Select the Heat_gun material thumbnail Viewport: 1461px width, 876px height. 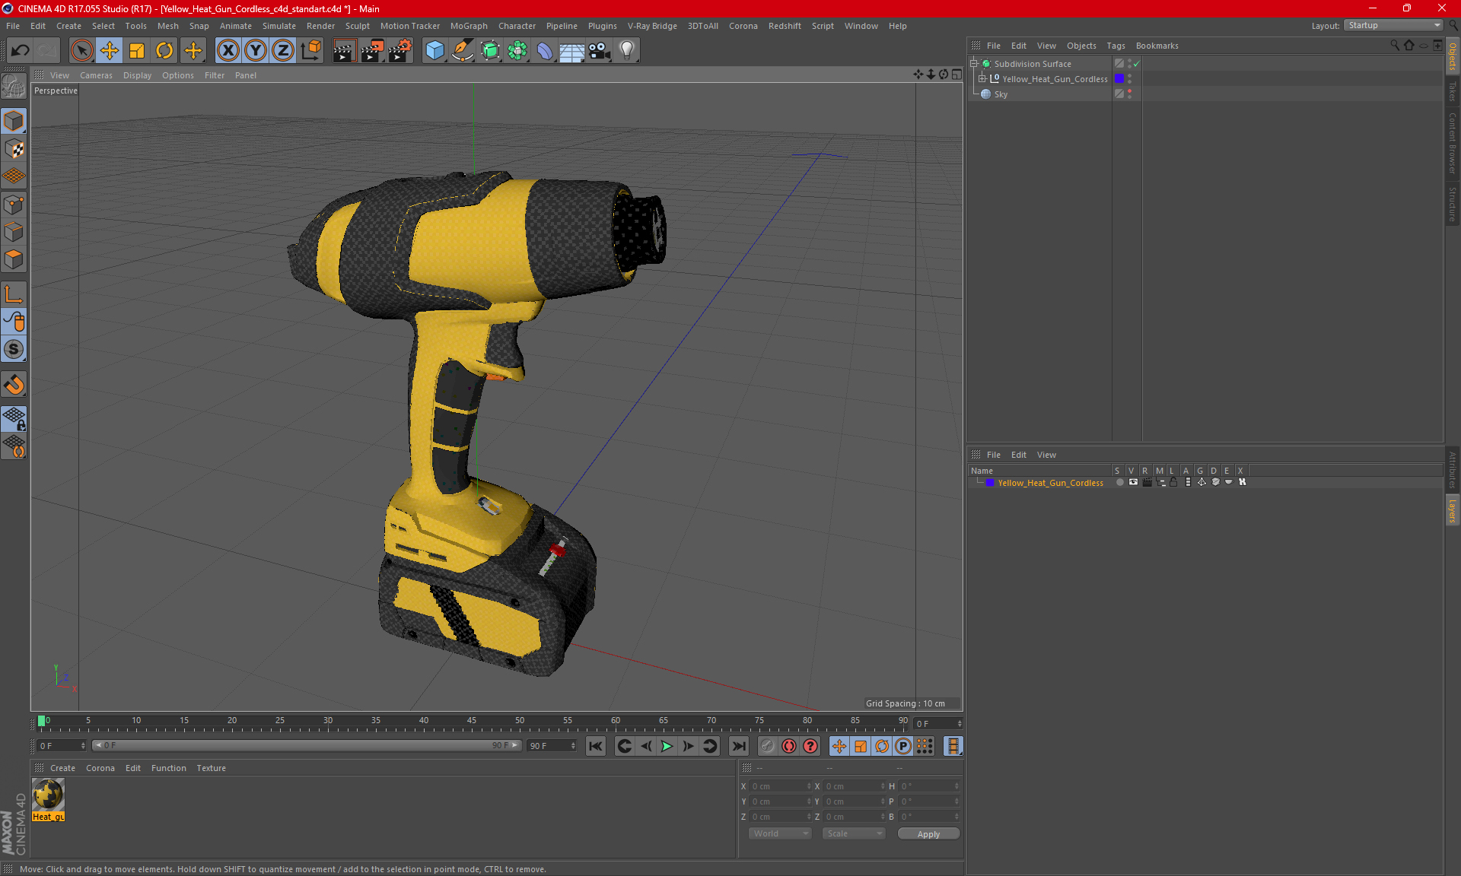click(48, 795)
